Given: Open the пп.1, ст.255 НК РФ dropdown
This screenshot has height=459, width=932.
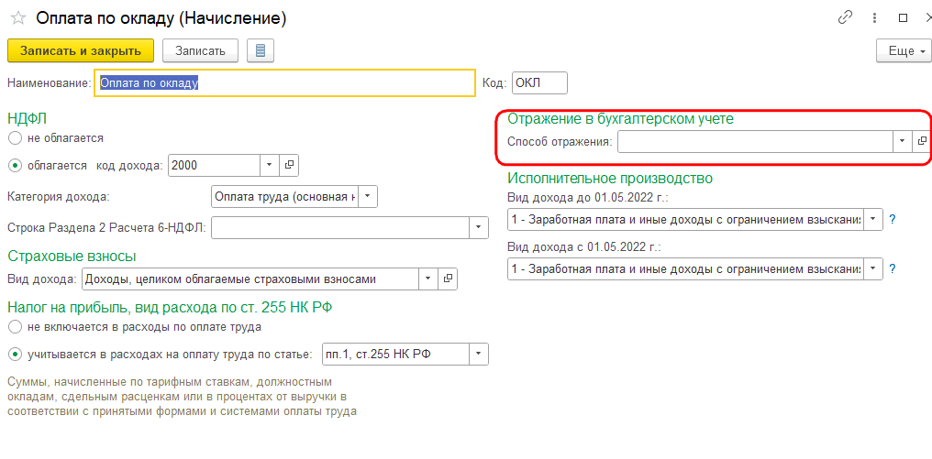Looking at the screenshot, I should click(x=479, y=355).
